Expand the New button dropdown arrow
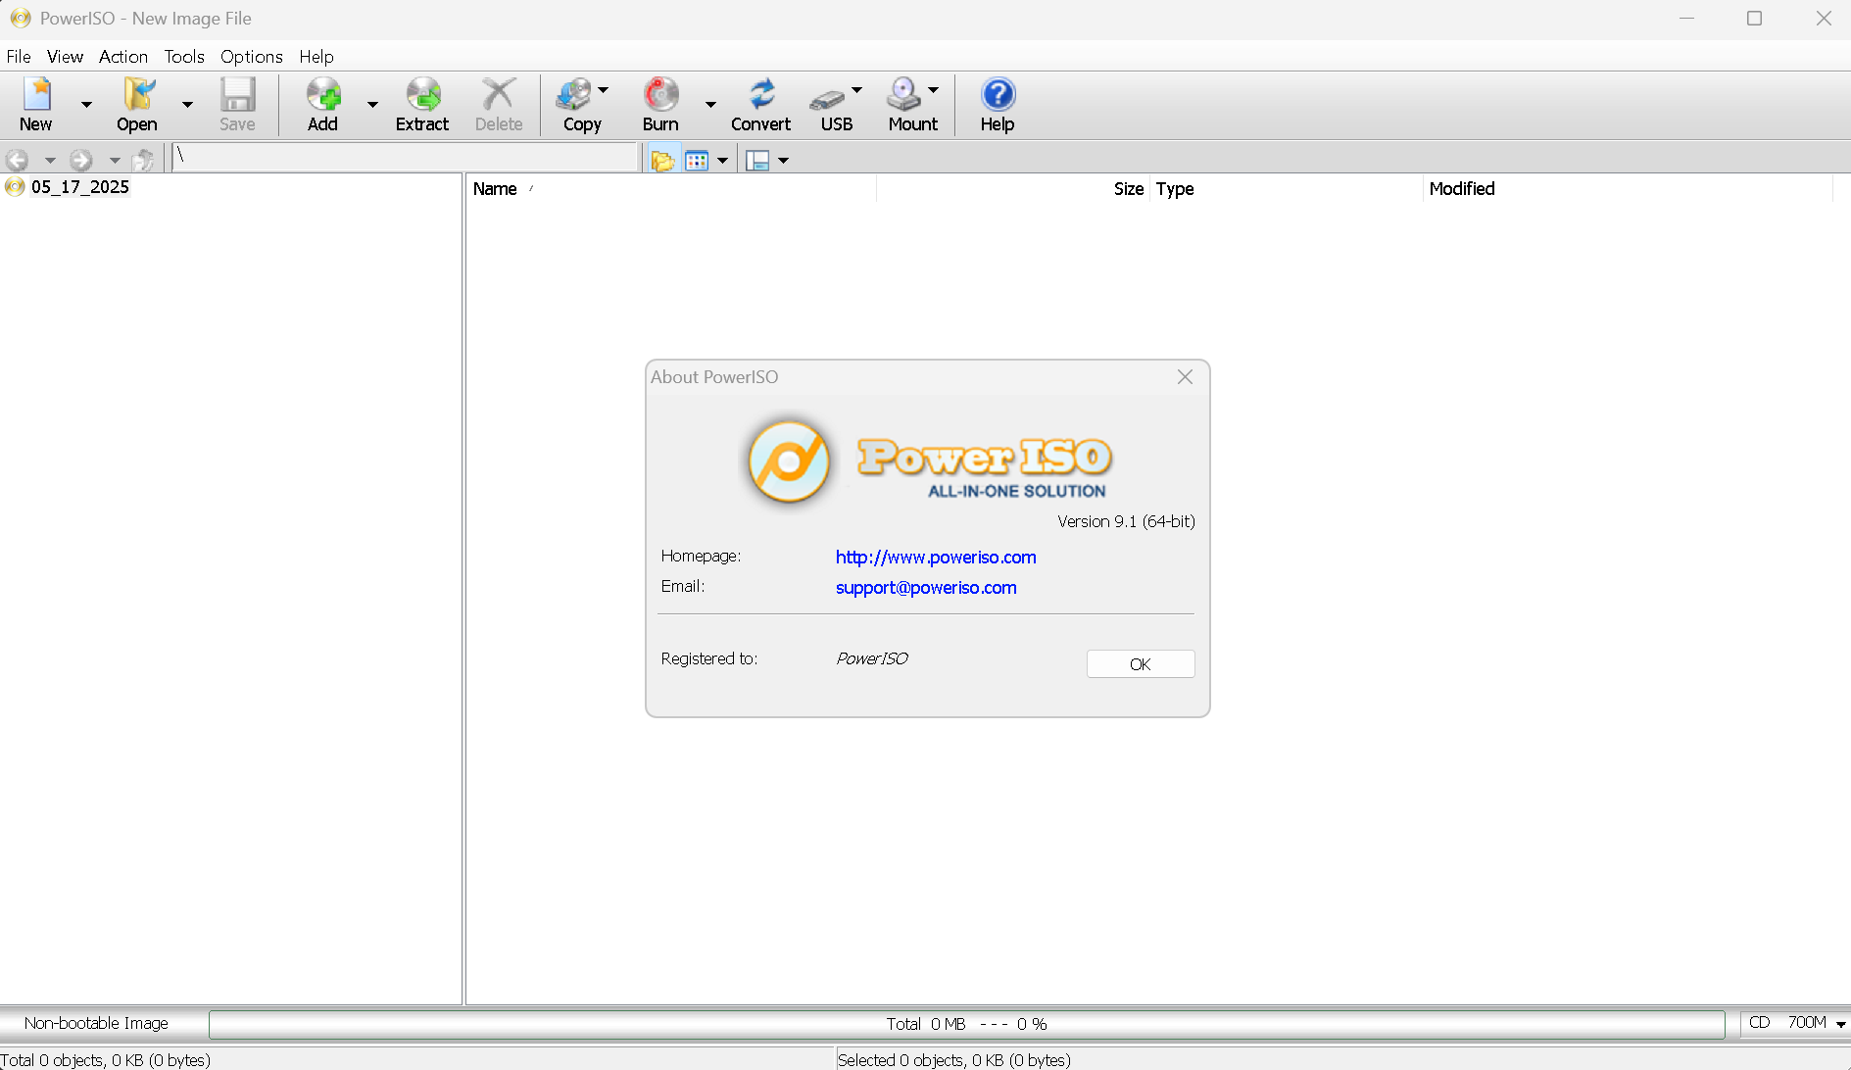1851x1070 pixels. click(x=86, y=104)
